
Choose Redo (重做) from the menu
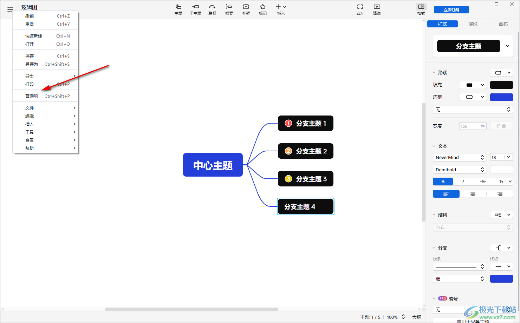point(45,24)
